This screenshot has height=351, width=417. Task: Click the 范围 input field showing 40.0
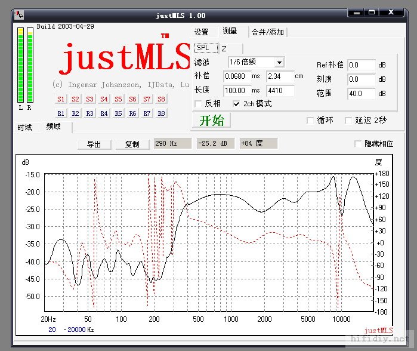click(x=361, y=94)
